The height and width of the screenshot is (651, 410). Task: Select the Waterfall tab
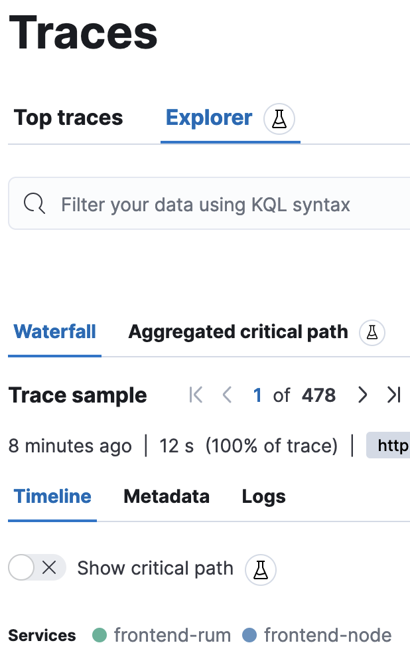tap(54, 332)
